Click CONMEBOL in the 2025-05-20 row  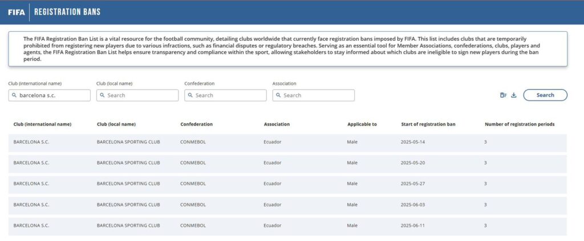(x=193, y=163)
